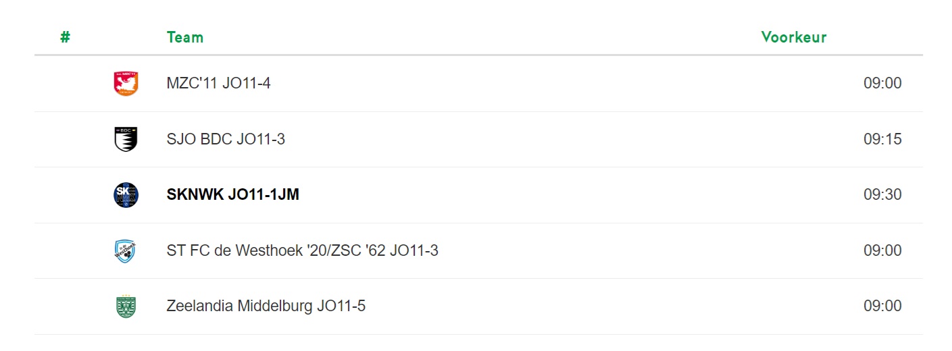Click the MZC'11 club logo

pos(126,84)
